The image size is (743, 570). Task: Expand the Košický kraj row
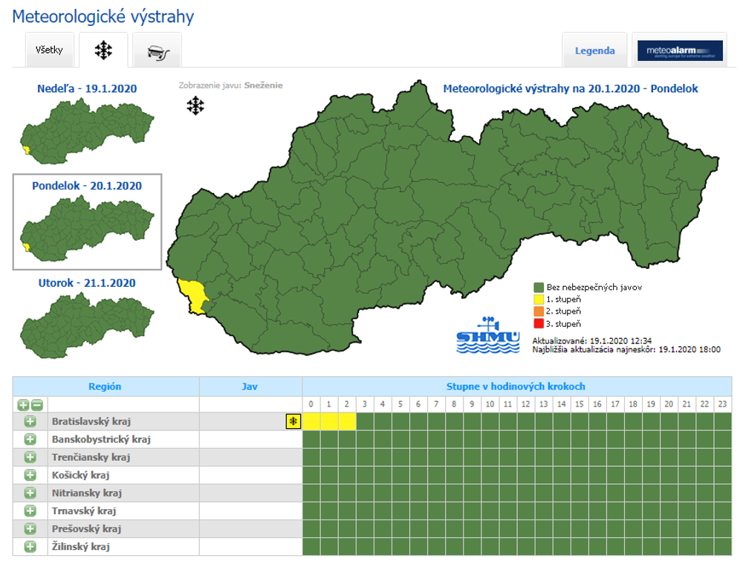point(30,475)
